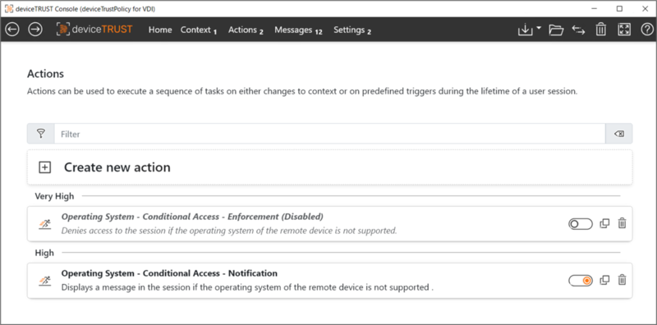Click in the Filter input field

click(330, 134)
